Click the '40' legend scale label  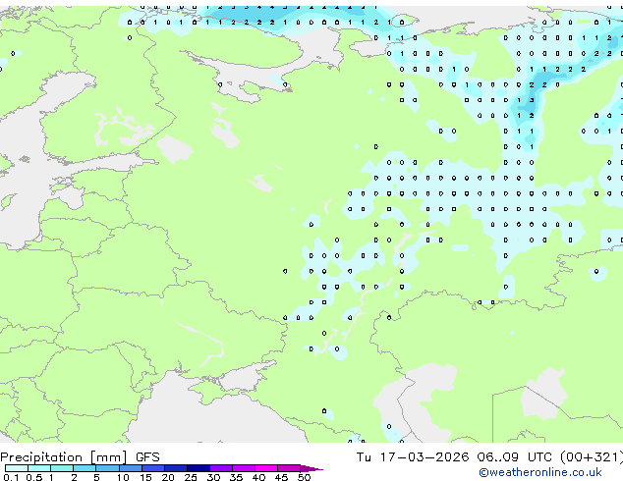click(x=258, y=477)
